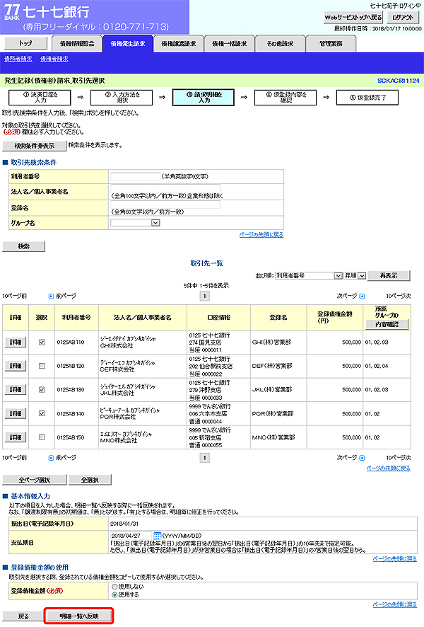424x627 pixels.
Task: Click the 明細一覧へ反映 button
Action: pos(79,616)
